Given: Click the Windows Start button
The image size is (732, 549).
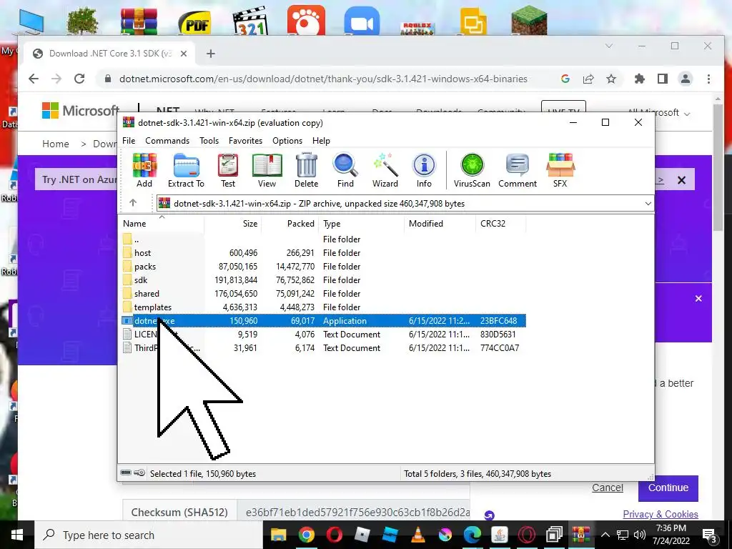Looking at the screenshot, I should click(17, 535).
